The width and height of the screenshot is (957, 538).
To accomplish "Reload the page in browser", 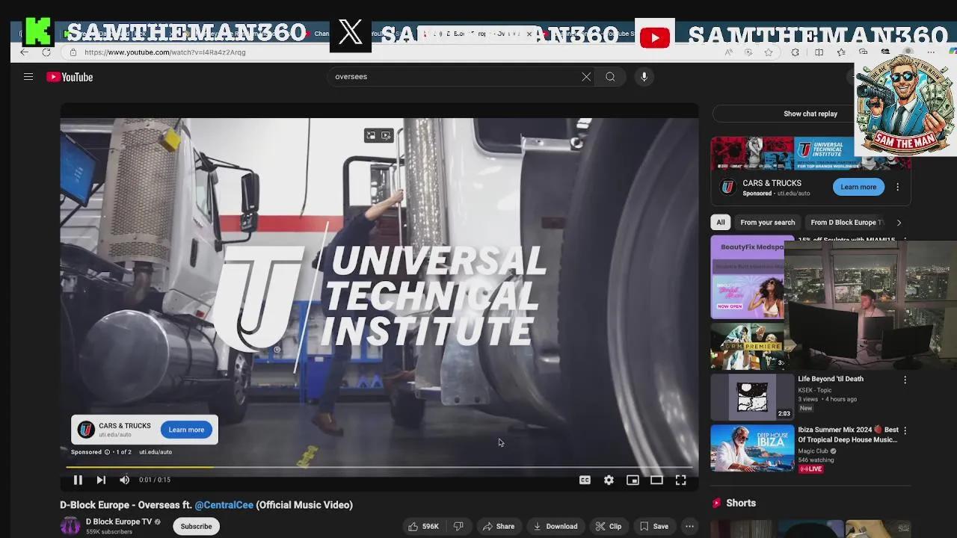I will click(x=46, y=52).
